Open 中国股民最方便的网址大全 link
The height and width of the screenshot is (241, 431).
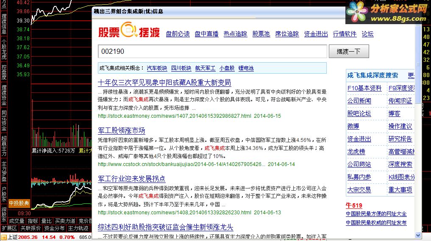click(376, 214)
